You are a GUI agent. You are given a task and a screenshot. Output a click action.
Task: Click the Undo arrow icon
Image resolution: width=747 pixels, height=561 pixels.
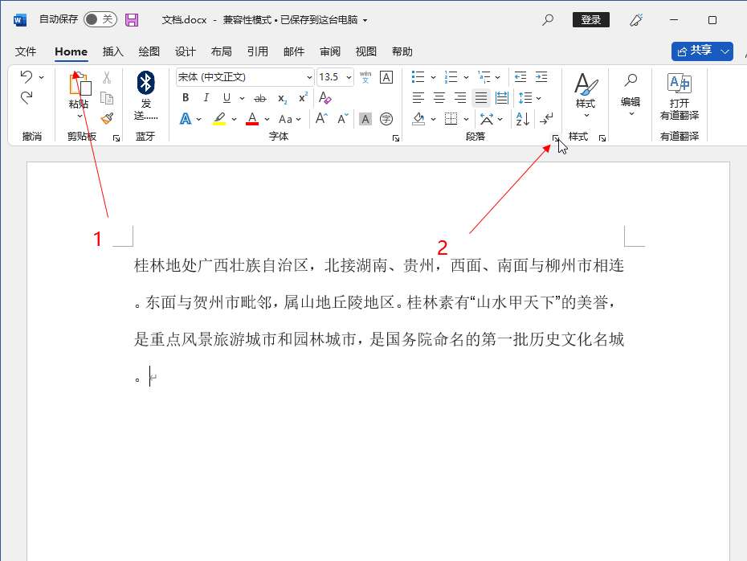pos(27,76)
